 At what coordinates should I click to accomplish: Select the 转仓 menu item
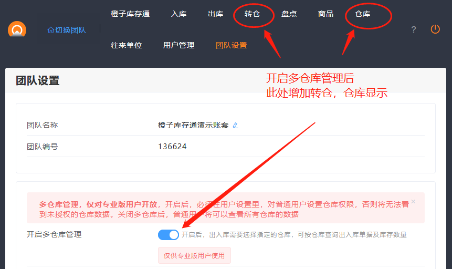[252, 14]
